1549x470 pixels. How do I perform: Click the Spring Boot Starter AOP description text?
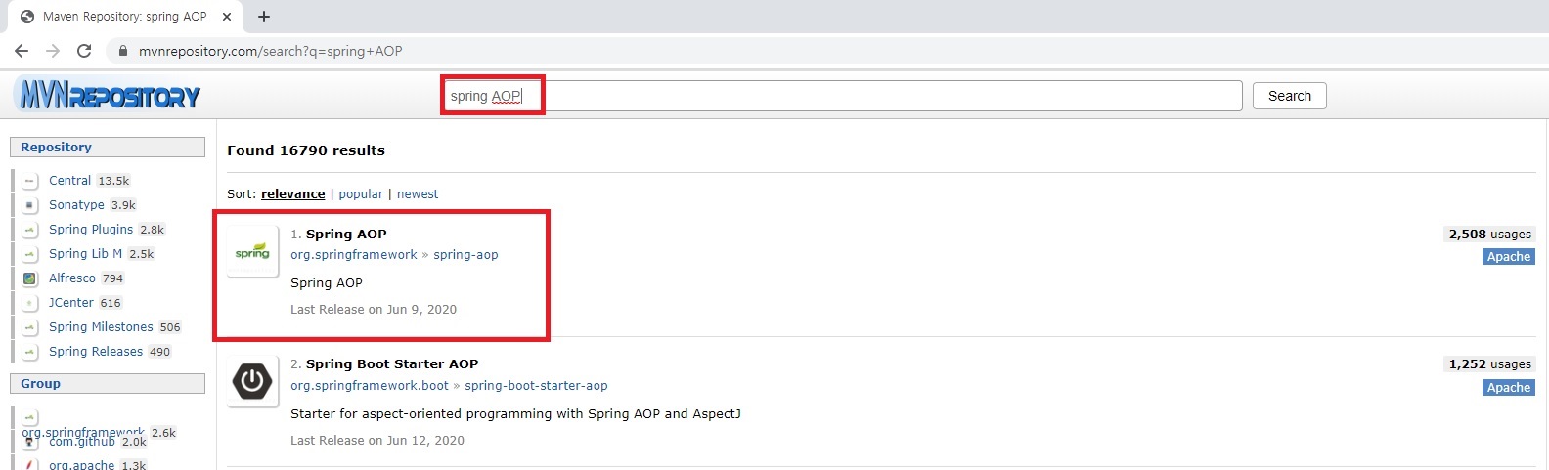tap(515, 414)
